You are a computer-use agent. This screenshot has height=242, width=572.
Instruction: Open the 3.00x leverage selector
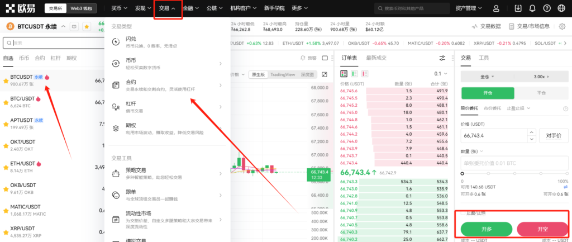click(541, 77)
